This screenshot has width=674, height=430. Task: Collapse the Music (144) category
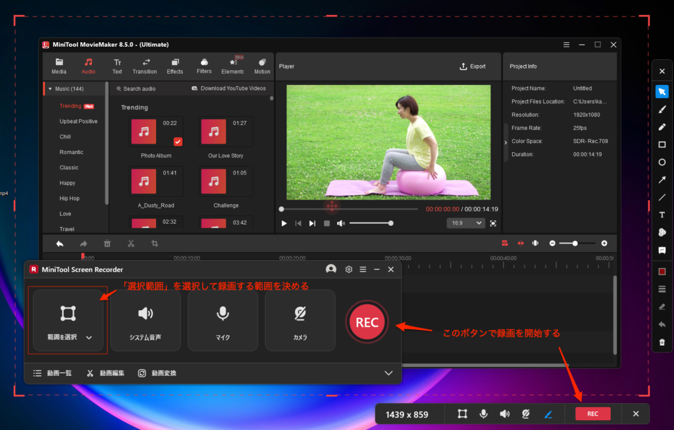[x=50, y=89]
